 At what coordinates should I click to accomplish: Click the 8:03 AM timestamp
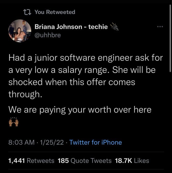[22, 142]
